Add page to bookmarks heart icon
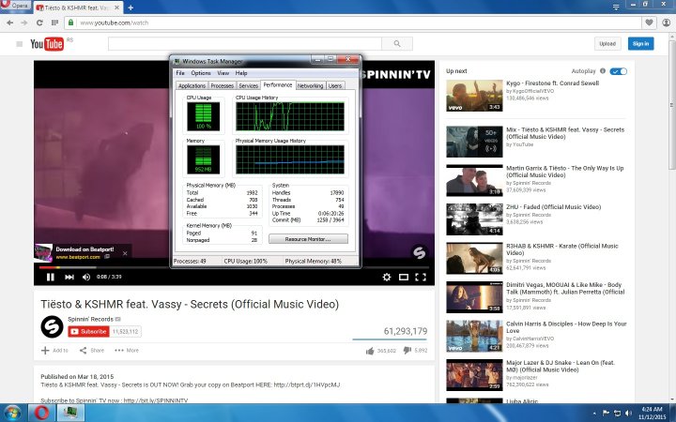Viewport: 676px width, 422px height. pyautogui.click(x=649, y=23)
